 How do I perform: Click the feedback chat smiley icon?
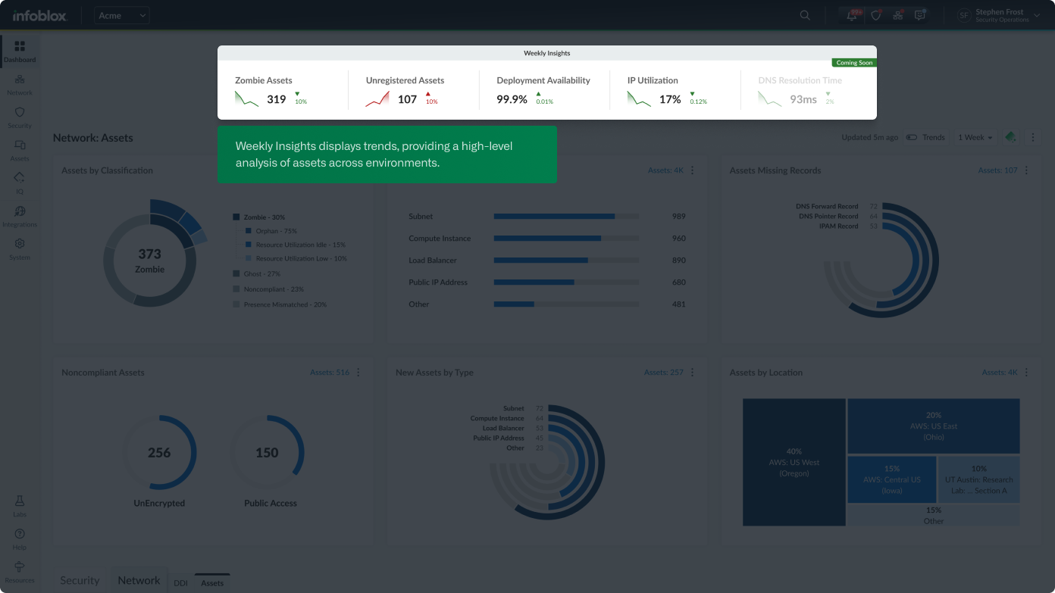tap(920, 15)
